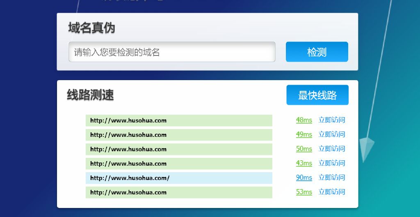Choose the fastest 43ms latency link
Image resolution: width=420 pixels, height=217 pixels.
pyautogui.click(x=304, y=163)
